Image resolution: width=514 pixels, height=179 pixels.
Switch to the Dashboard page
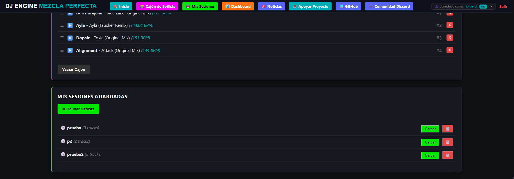[238, 6]
